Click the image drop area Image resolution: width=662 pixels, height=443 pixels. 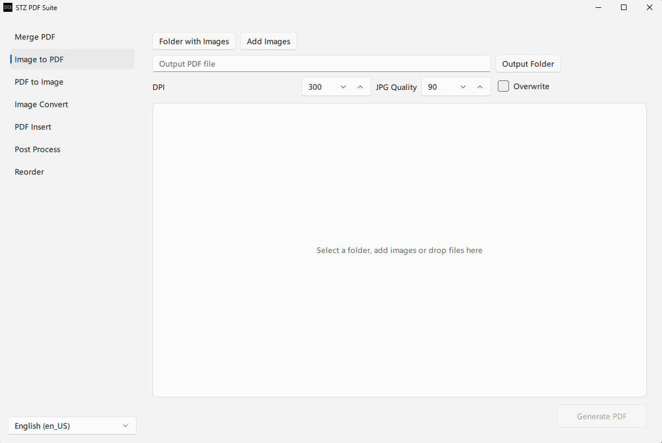tap(399, 250)
